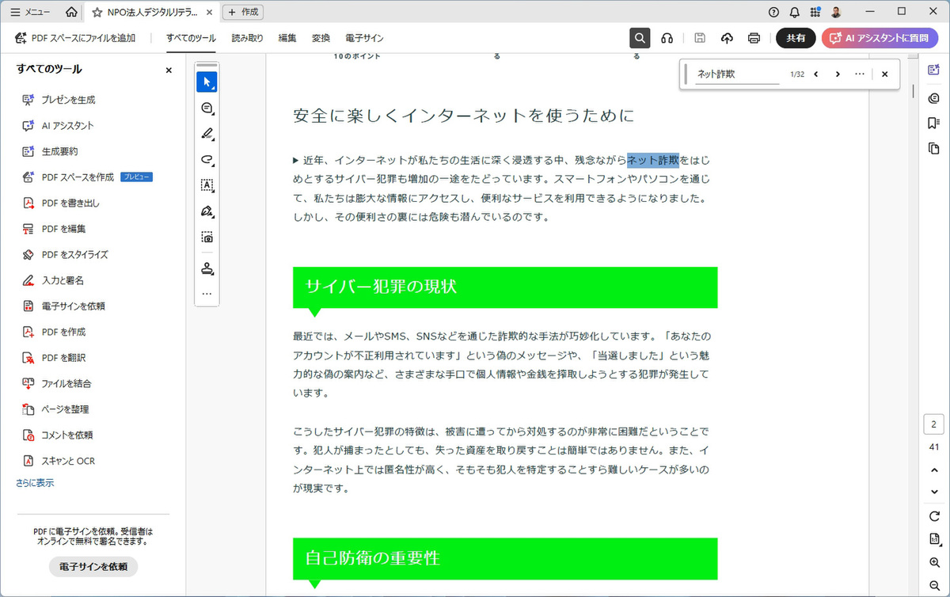950x597 pixels.
Task: Open 電子サインを依頼 in tools list
Action: click(x=64, y=306)
